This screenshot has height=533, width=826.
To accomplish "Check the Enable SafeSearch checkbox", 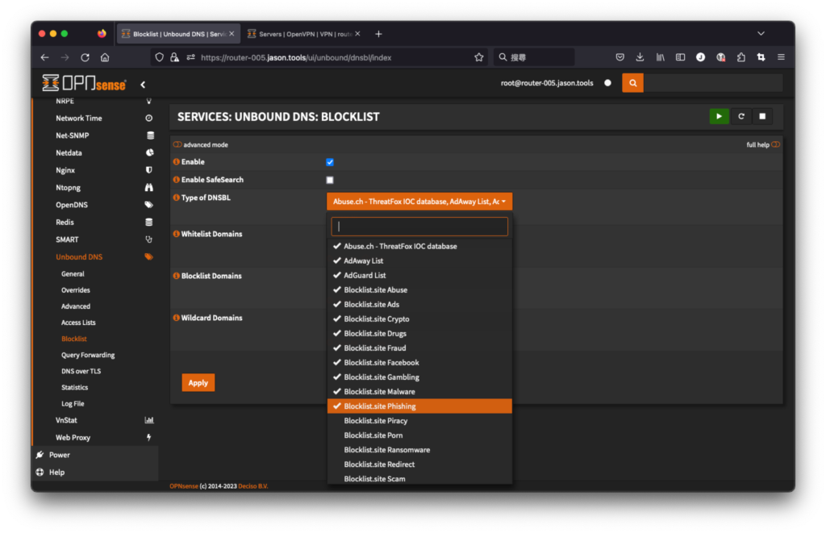I will click(330, 180).
